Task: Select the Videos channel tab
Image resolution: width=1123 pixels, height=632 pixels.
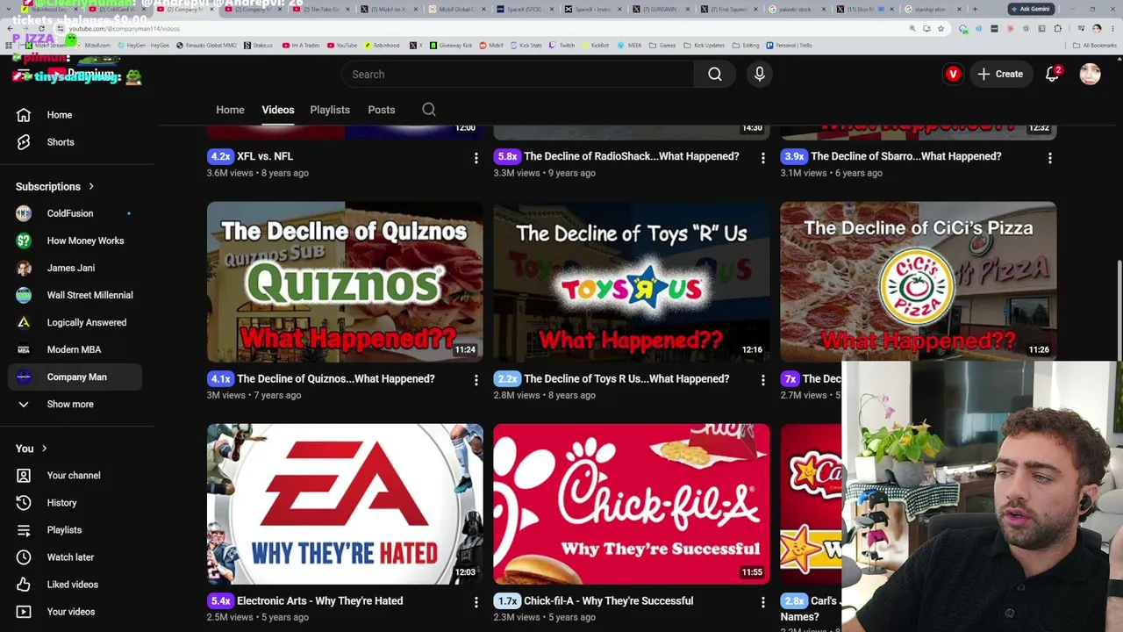Action: (x=277, y=110)
